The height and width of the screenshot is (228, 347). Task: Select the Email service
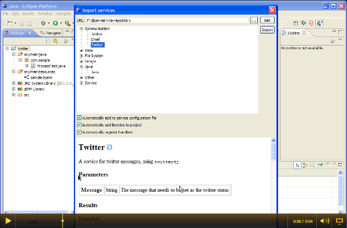click(95, 39)
